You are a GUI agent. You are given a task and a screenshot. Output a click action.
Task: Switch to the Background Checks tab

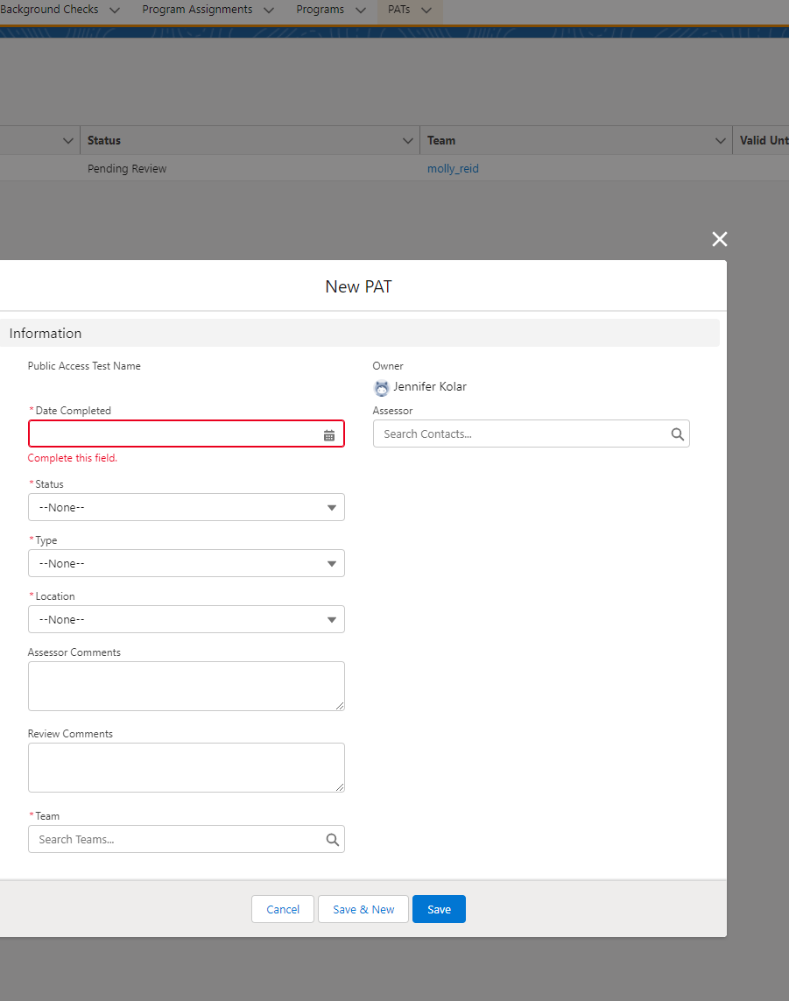[x=48, y=10]
